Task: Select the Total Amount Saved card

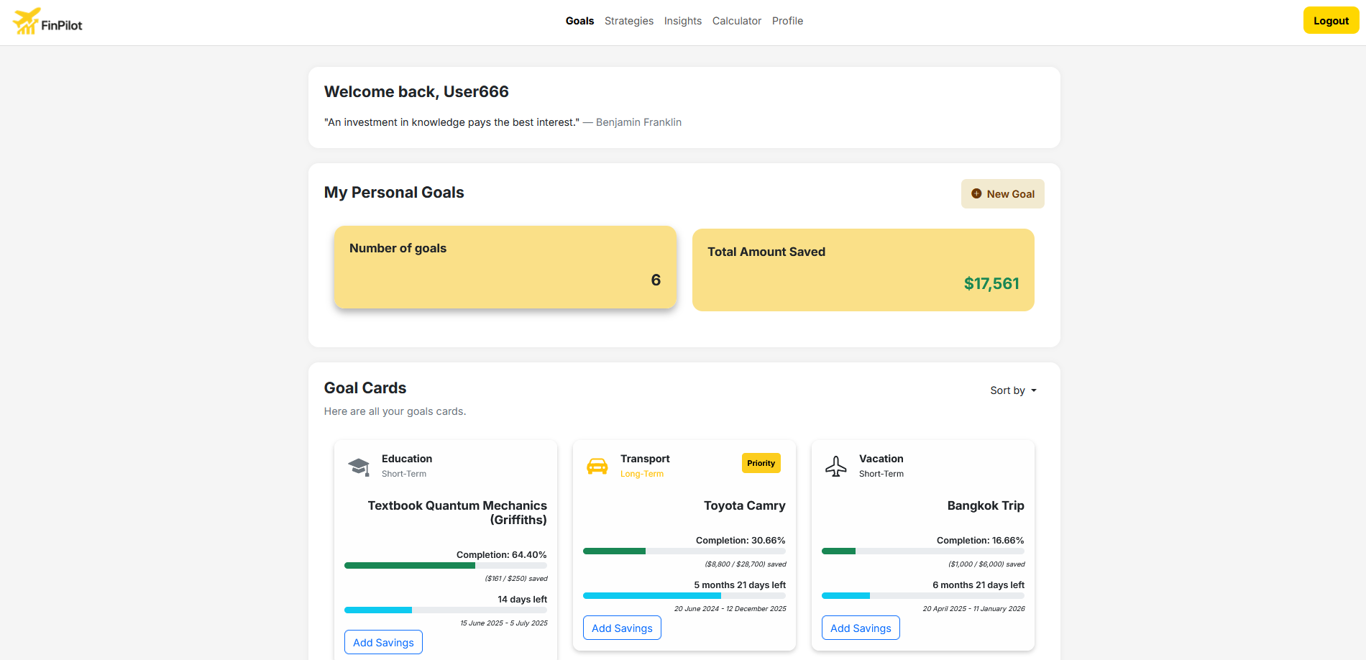Action: pos(863,270)
